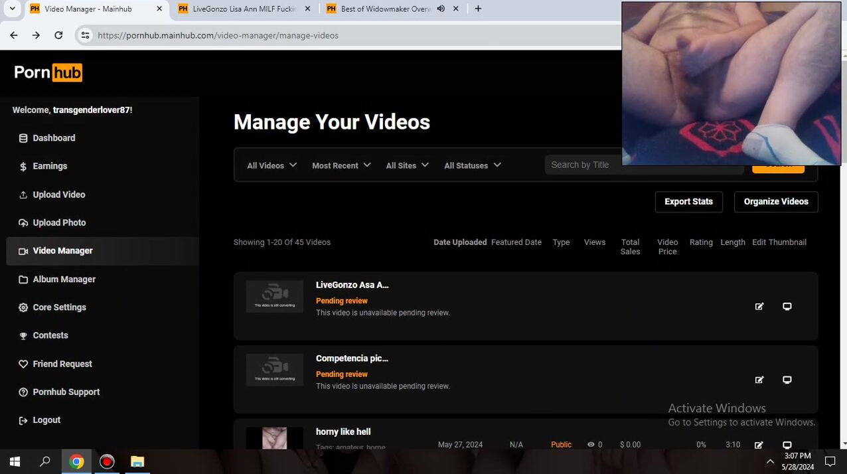
Task: Expand the All Sites dropdown
Action: pyautogui.click(x=407, y=165)
